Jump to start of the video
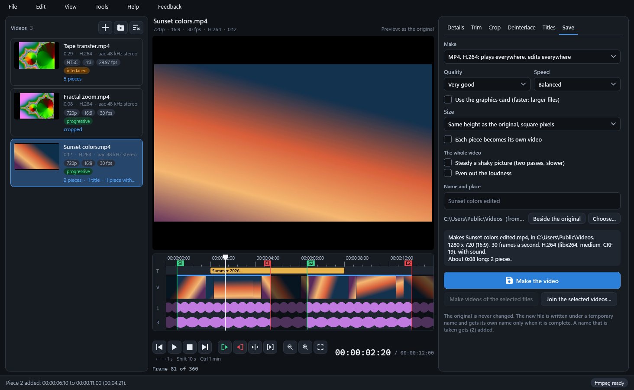Viewport: 634px width, 390px height. [x=159, y=347]
